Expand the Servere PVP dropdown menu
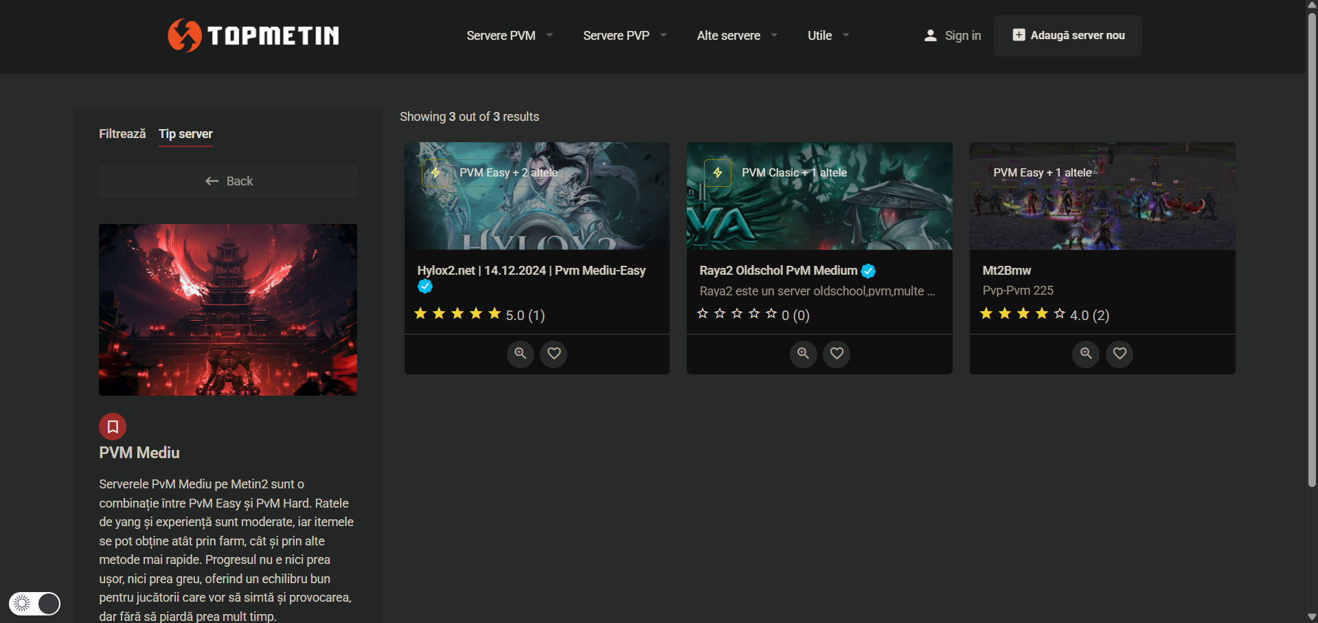1318x623 pixels. pyautogui.click(x=624, y=36)
